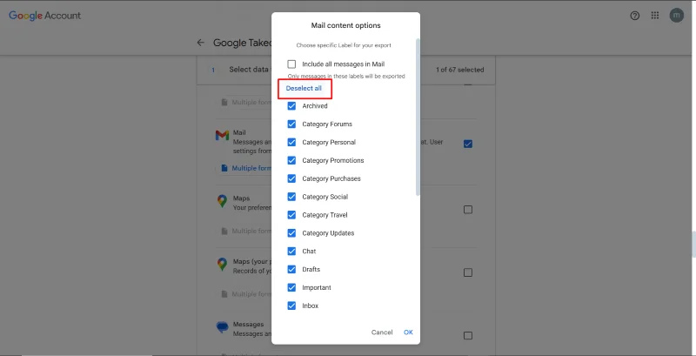Uncheck the Chat label
Viewport: 696px width, 356px height.
291,252
